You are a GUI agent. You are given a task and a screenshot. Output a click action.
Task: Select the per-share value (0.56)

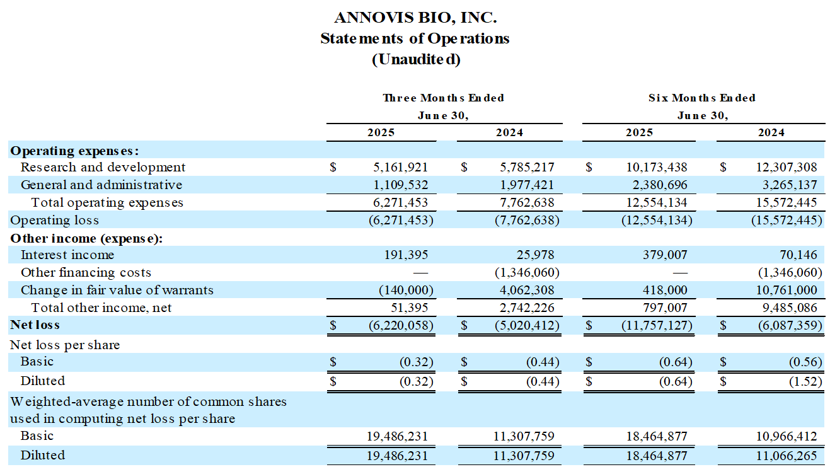click(x=805, y=362)
